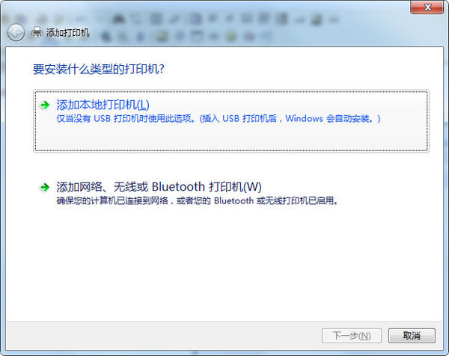Choose 添加网络、无线或 Bluetooth 打印机(W)
This screenshot has width=449, height=356.
click(159, 187)
